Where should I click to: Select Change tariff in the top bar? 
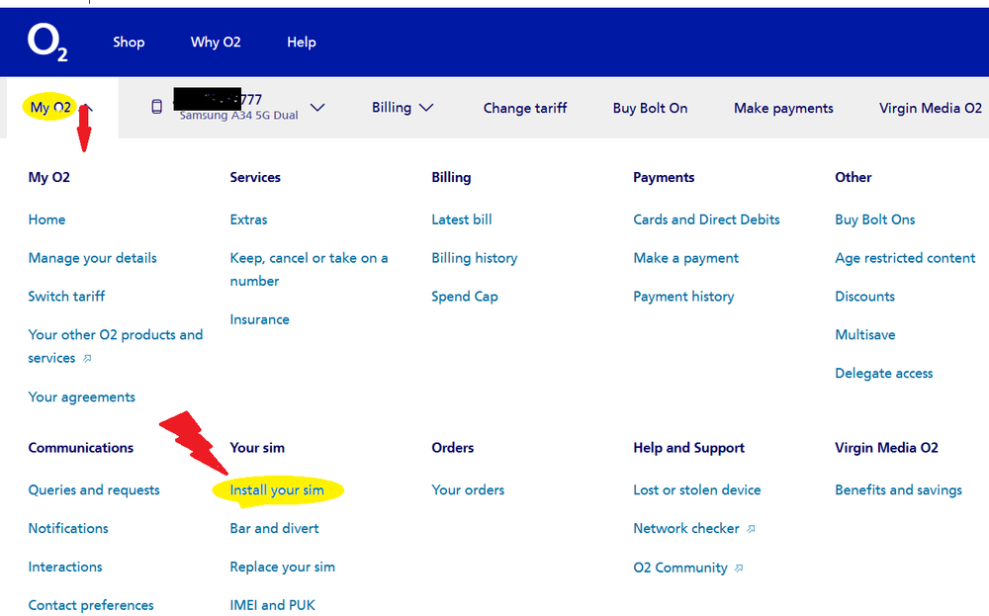pyautogui.click(x=525, y=107)
